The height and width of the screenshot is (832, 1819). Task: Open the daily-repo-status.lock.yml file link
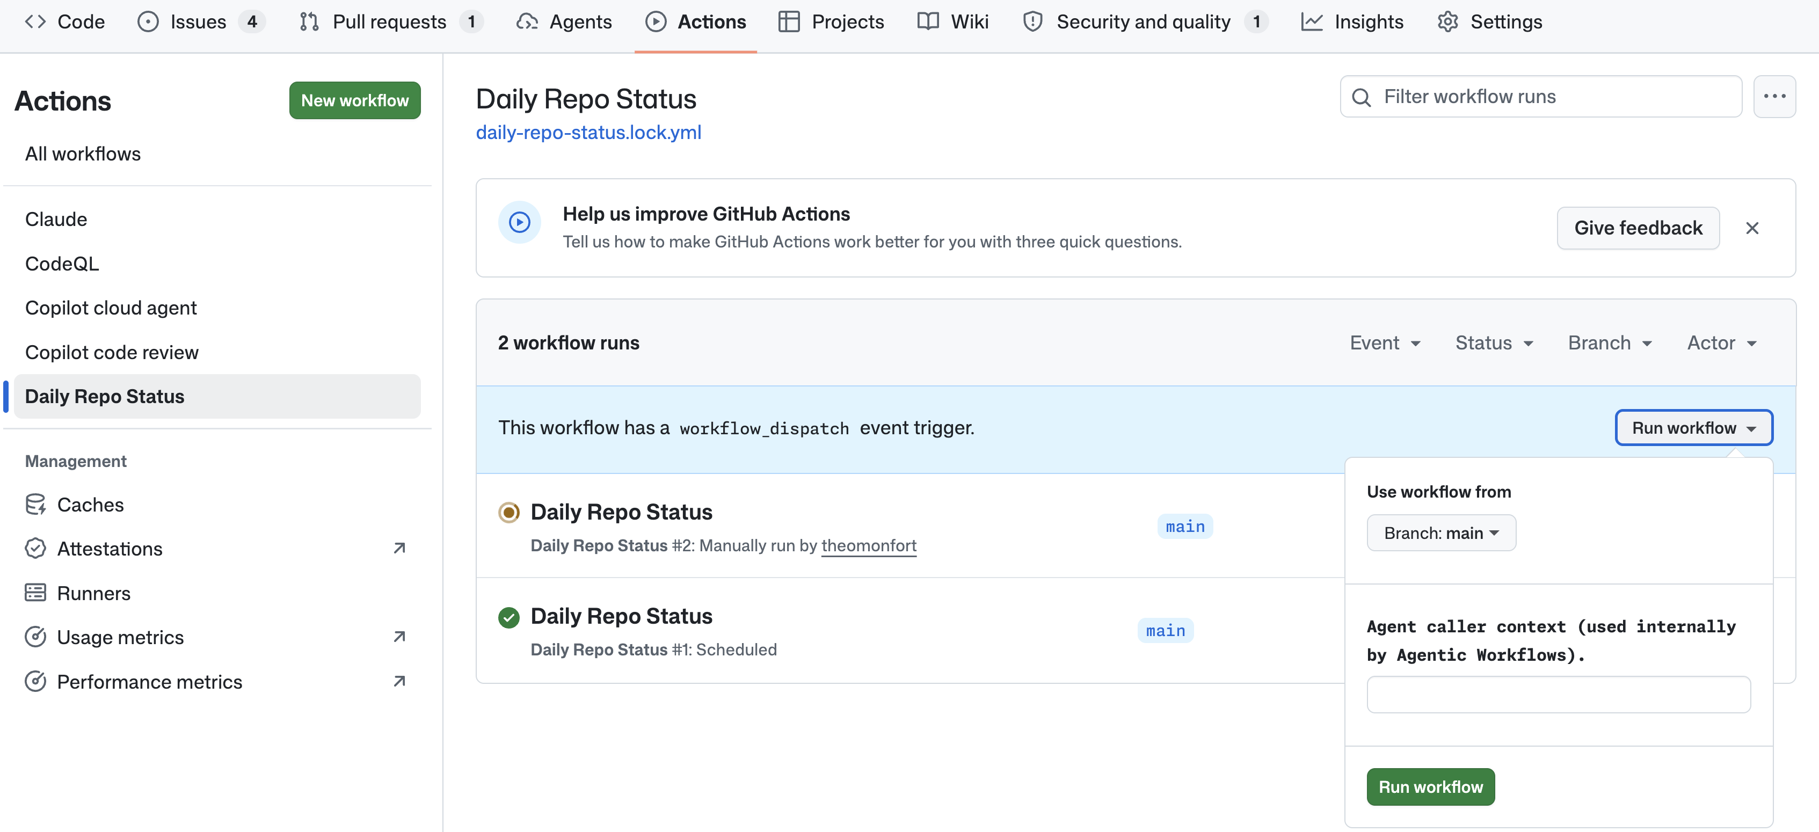coord(588,133)
